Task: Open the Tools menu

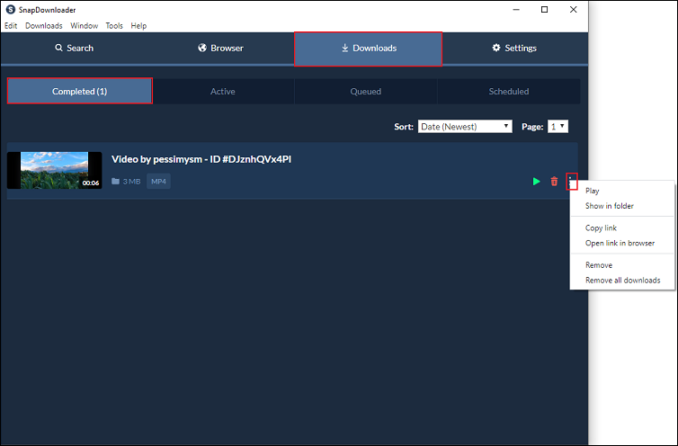Action: point(114,25)
